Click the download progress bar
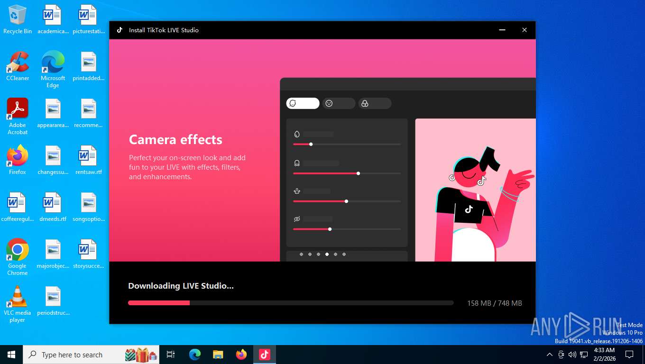Viewport: 645px width, 364px height. click(x=291, y=303)
